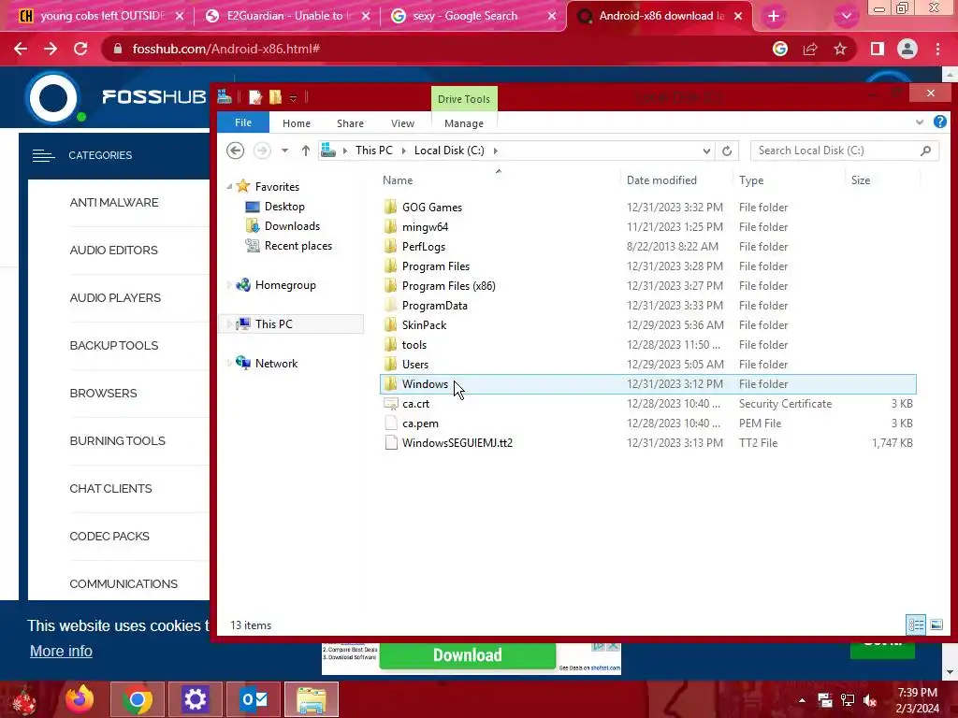Click This PC in the address bar breadcrumb
Image resolution: width=958 pixels, height=718 pixels.
coord(374,151)
